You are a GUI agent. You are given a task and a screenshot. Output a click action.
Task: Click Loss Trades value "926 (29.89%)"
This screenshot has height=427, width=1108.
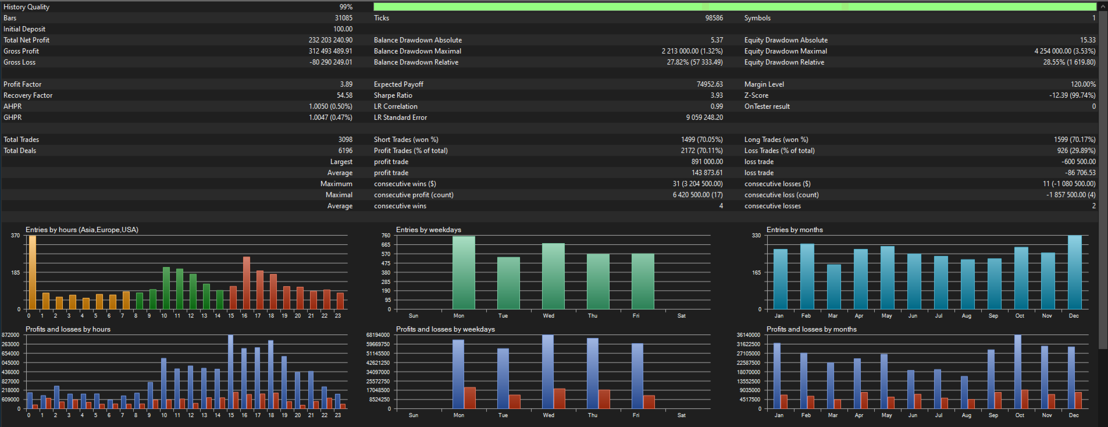tap(1077, 151)
